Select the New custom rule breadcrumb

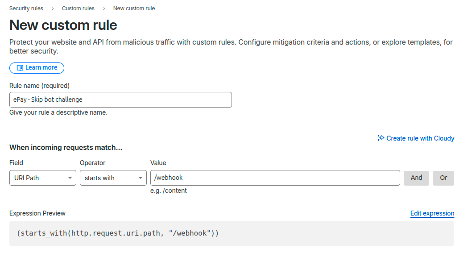[134, 8]
